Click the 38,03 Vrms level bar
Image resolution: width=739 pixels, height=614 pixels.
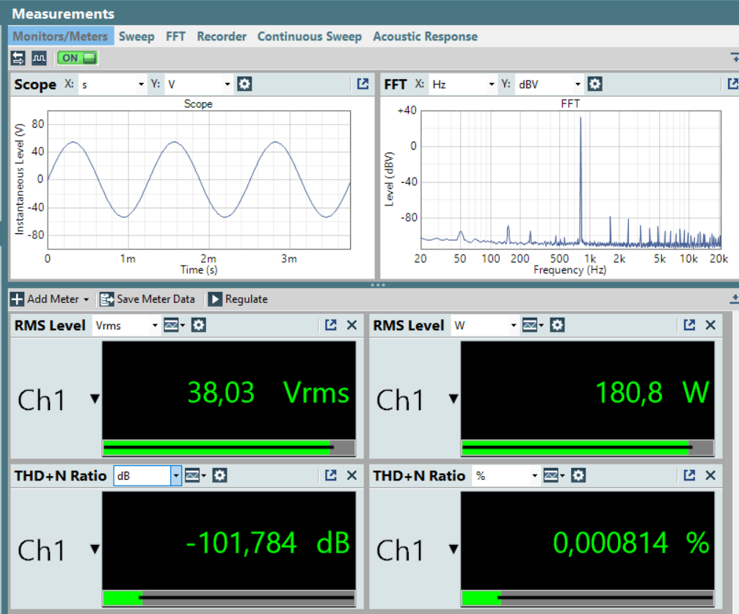[229, 447]
